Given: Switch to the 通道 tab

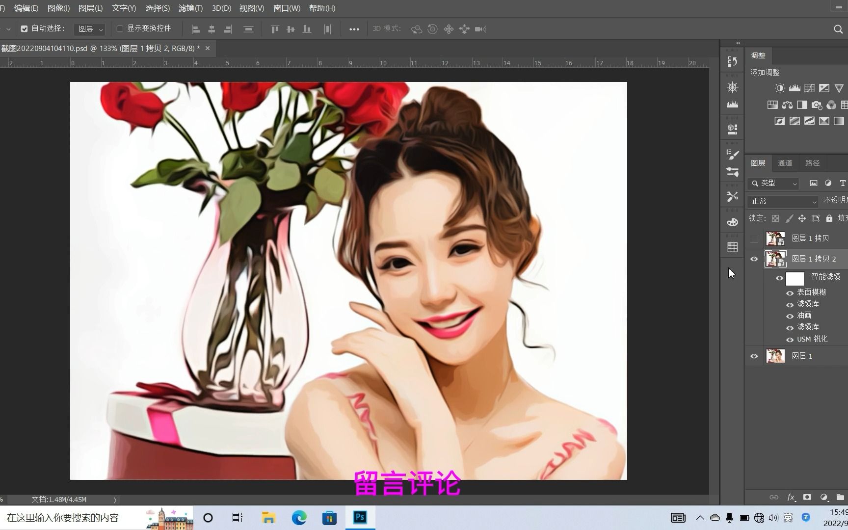Looking at the screenshot, I should [785, 163].
